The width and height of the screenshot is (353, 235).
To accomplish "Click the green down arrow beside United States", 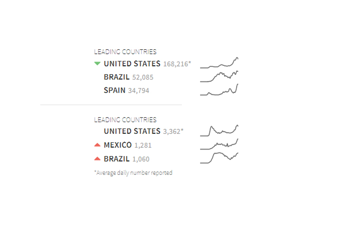I will (x=97, y=64).
